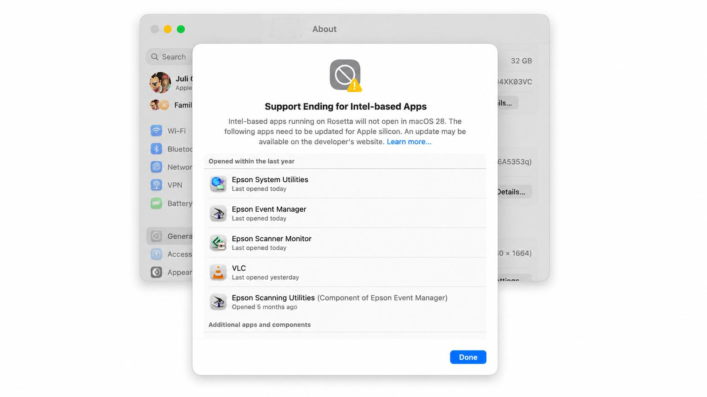
Task: Click the blocked app warning icon
Action: (345, 75)
